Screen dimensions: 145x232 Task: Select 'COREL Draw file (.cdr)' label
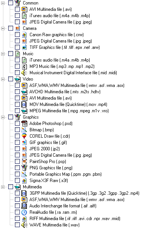click(50, 136)
